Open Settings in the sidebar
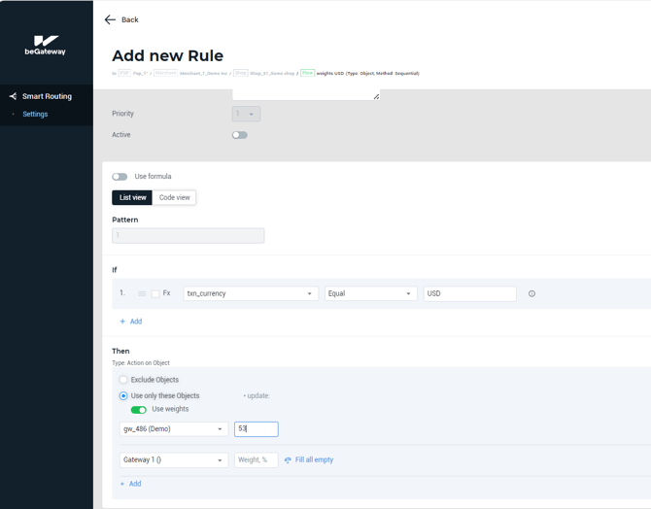651x509 pixels. click(x=35, y=114)
